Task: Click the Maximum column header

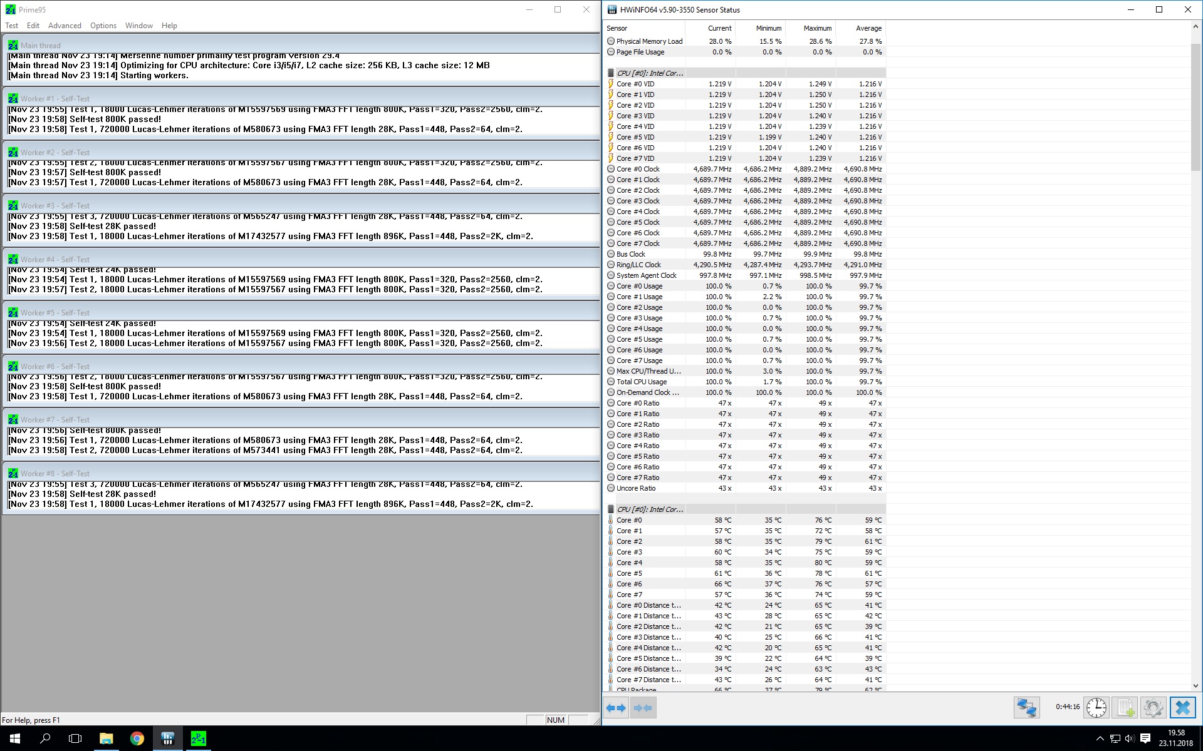Action: (810, 28)
